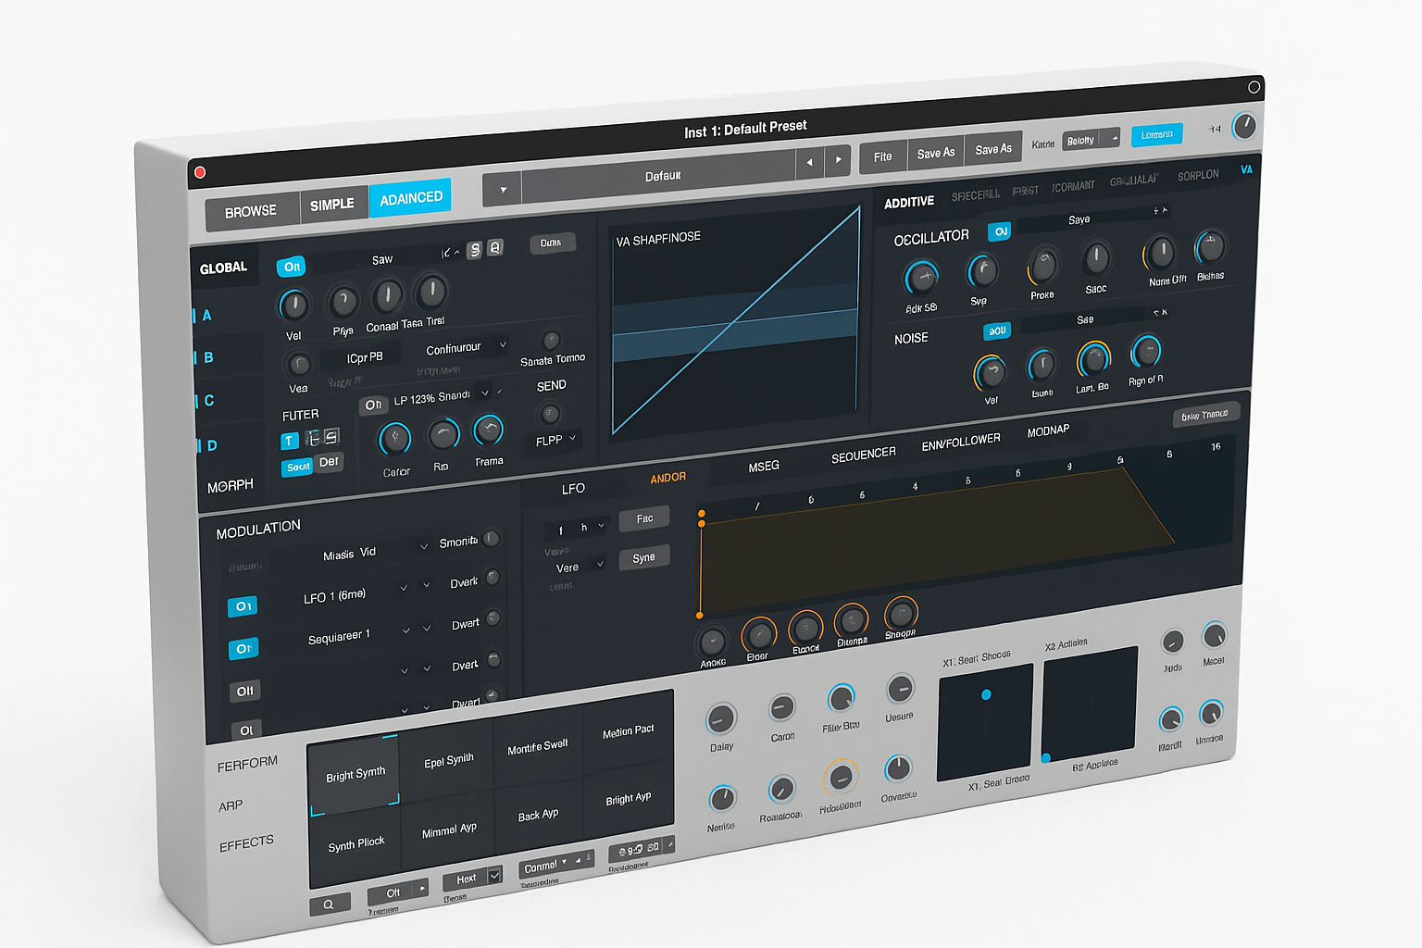Click the Uesure macro knob
Screen dimensions: 1422x948
[x=900, y=689]
